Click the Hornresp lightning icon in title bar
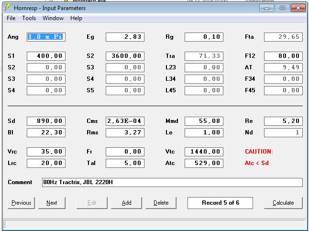This screenshot has height=231, width=309. (x=8, y=8)
